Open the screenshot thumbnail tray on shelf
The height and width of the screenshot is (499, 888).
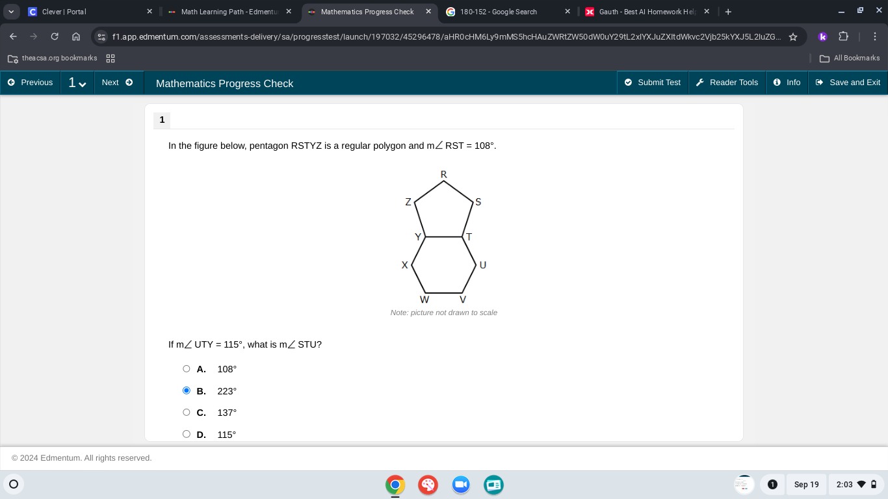tap(744, 484)
